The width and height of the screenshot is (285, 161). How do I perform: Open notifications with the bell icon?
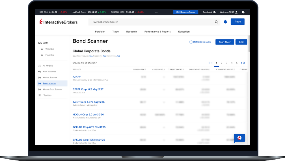[225, 22]
